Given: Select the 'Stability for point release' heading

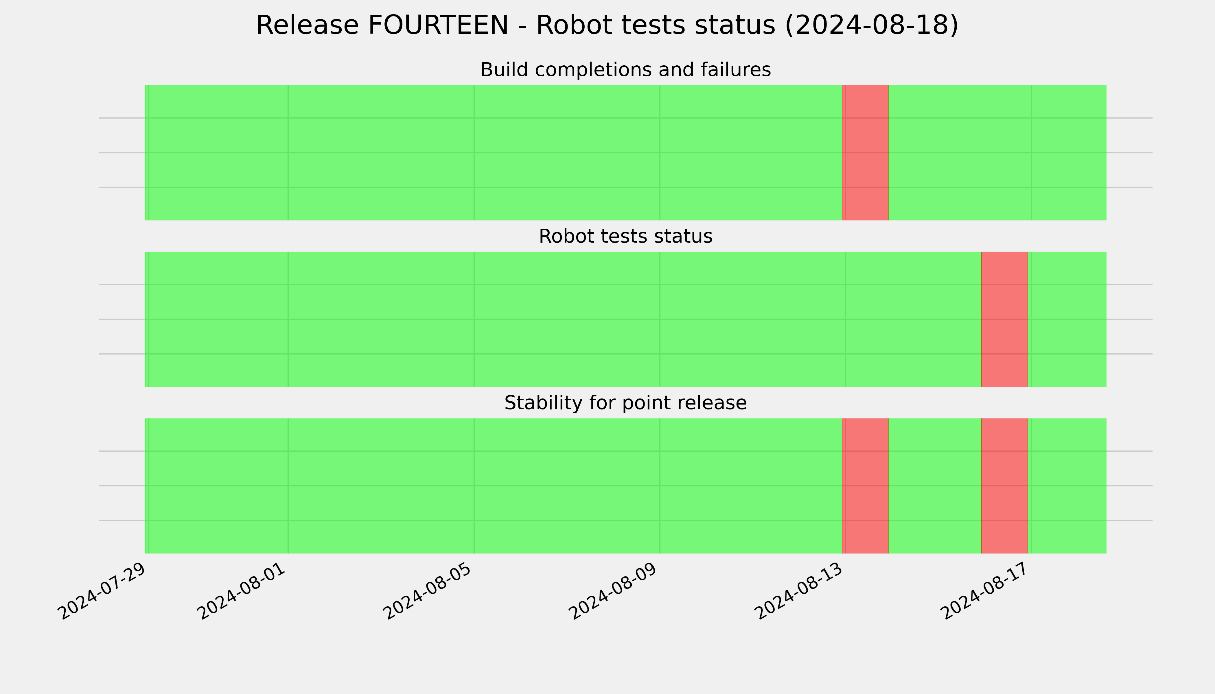Looking at the screenshot, I should click(x=625, y=403).
